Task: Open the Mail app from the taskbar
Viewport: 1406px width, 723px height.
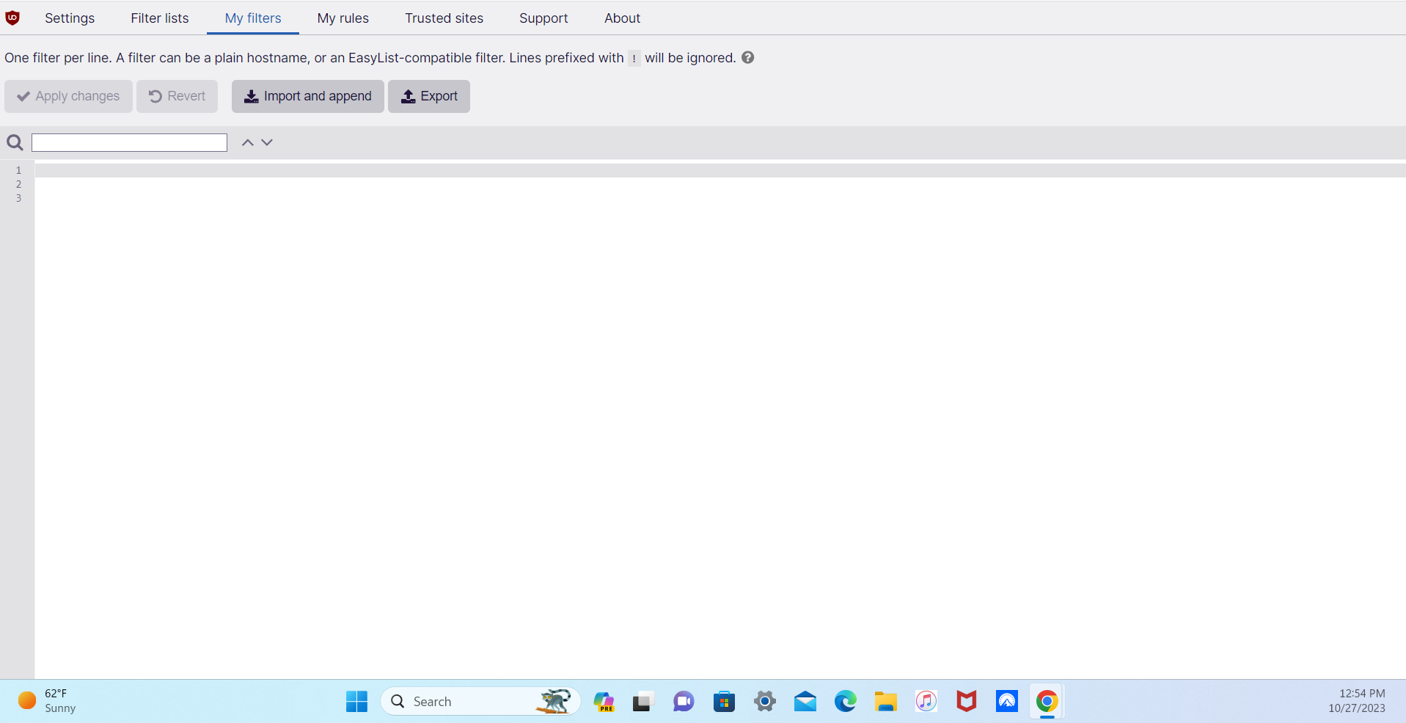Action: point(805,701)
